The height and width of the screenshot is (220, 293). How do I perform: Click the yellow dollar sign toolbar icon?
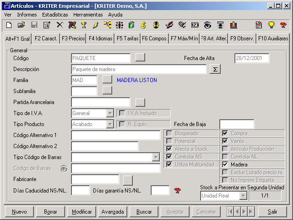[x=143, y=25]
